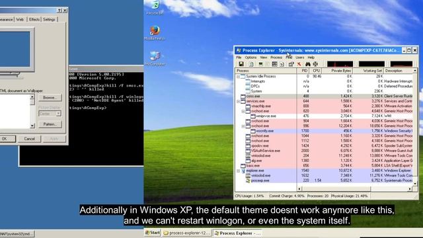
Task: Click the cmd taskbar button at left
Action: [x=17, y=233]
